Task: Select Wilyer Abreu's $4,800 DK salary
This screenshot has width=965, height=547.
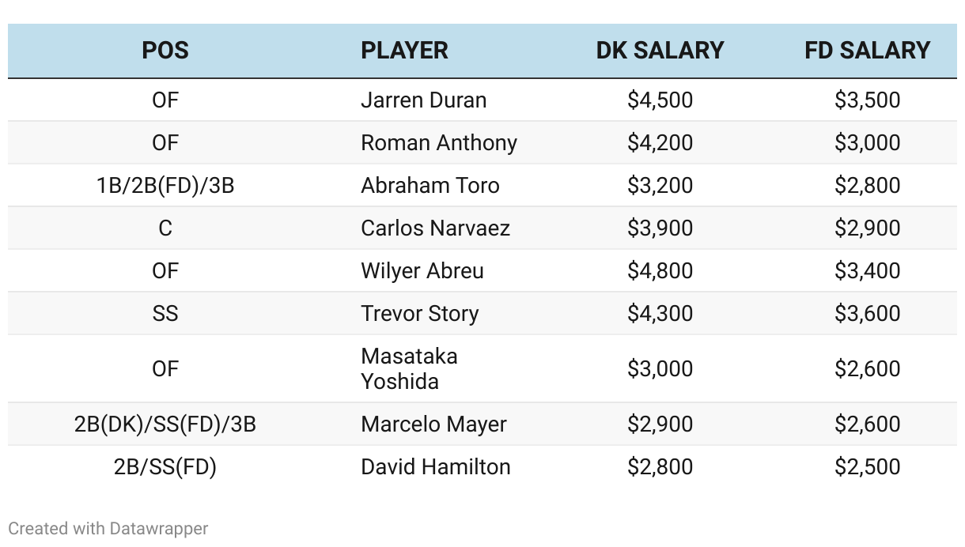Action: point(660,271)
